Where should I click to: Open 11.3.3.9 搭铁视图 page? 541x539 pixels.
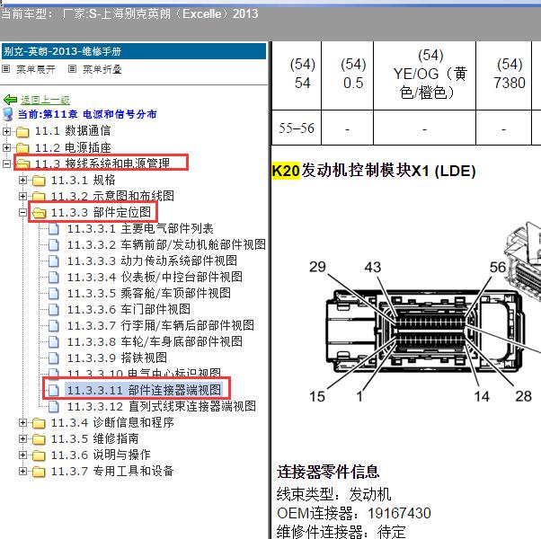[x=118, y=358]
